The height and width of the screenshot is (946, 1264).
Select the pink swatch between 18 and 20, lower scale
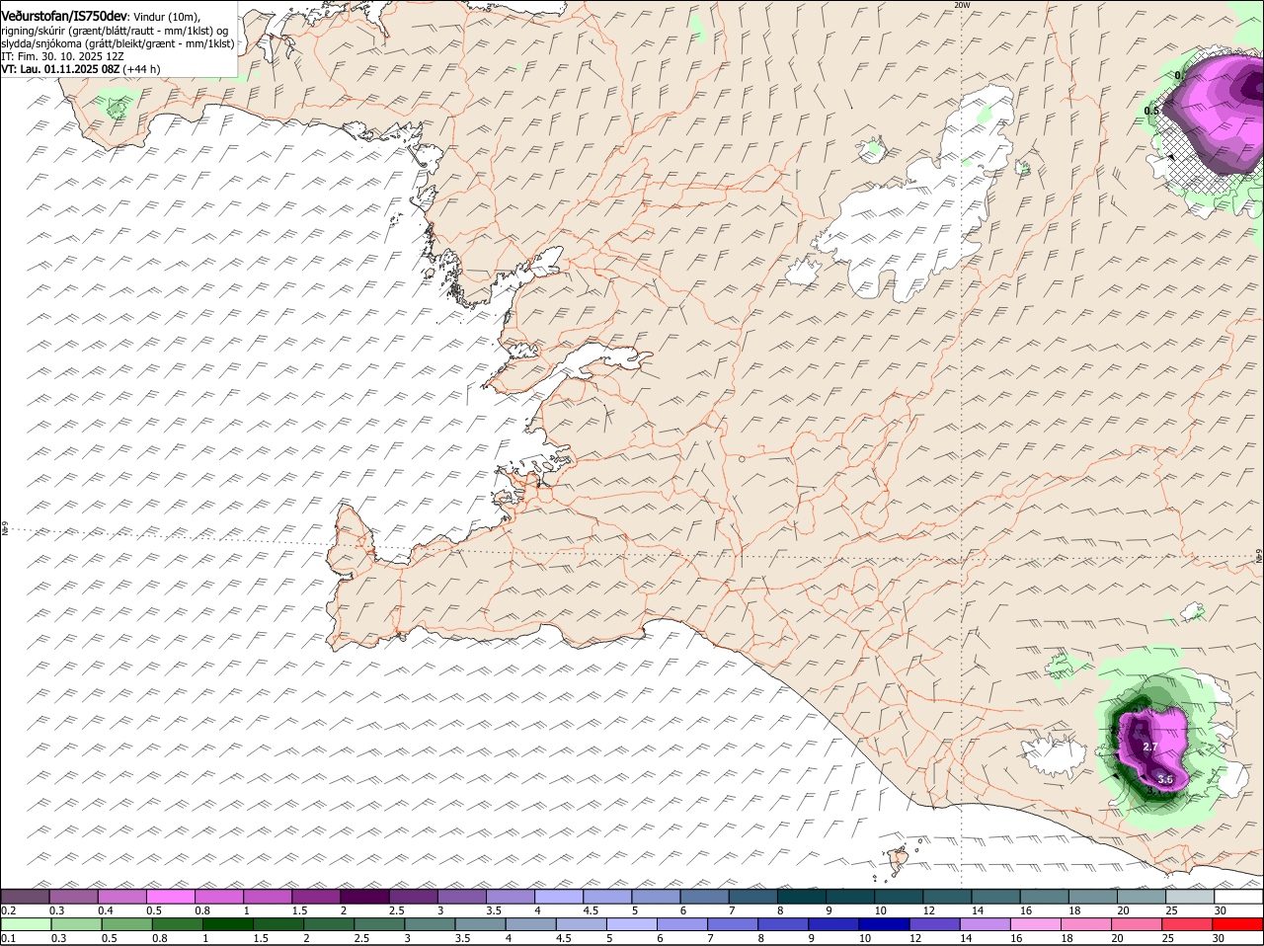click(x=1086, y=924)
